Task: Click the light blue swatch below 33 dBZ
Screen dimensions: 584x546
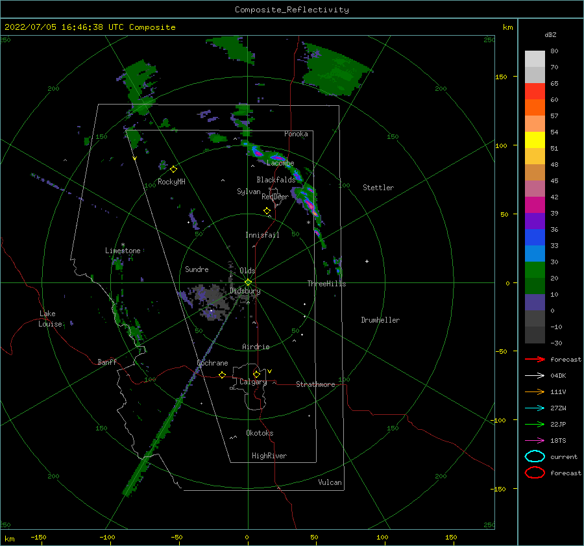Action: [x=535, y=254]
